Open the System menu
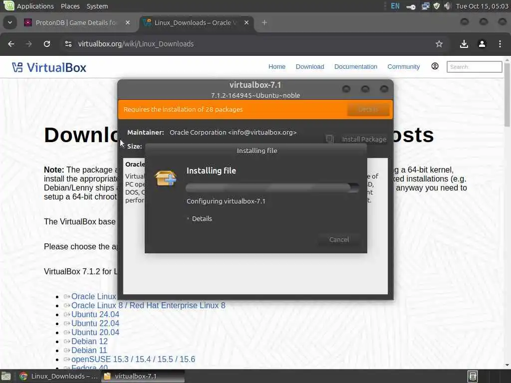The height and width of the screenshot is (383, 511). (x=97, y=6)
